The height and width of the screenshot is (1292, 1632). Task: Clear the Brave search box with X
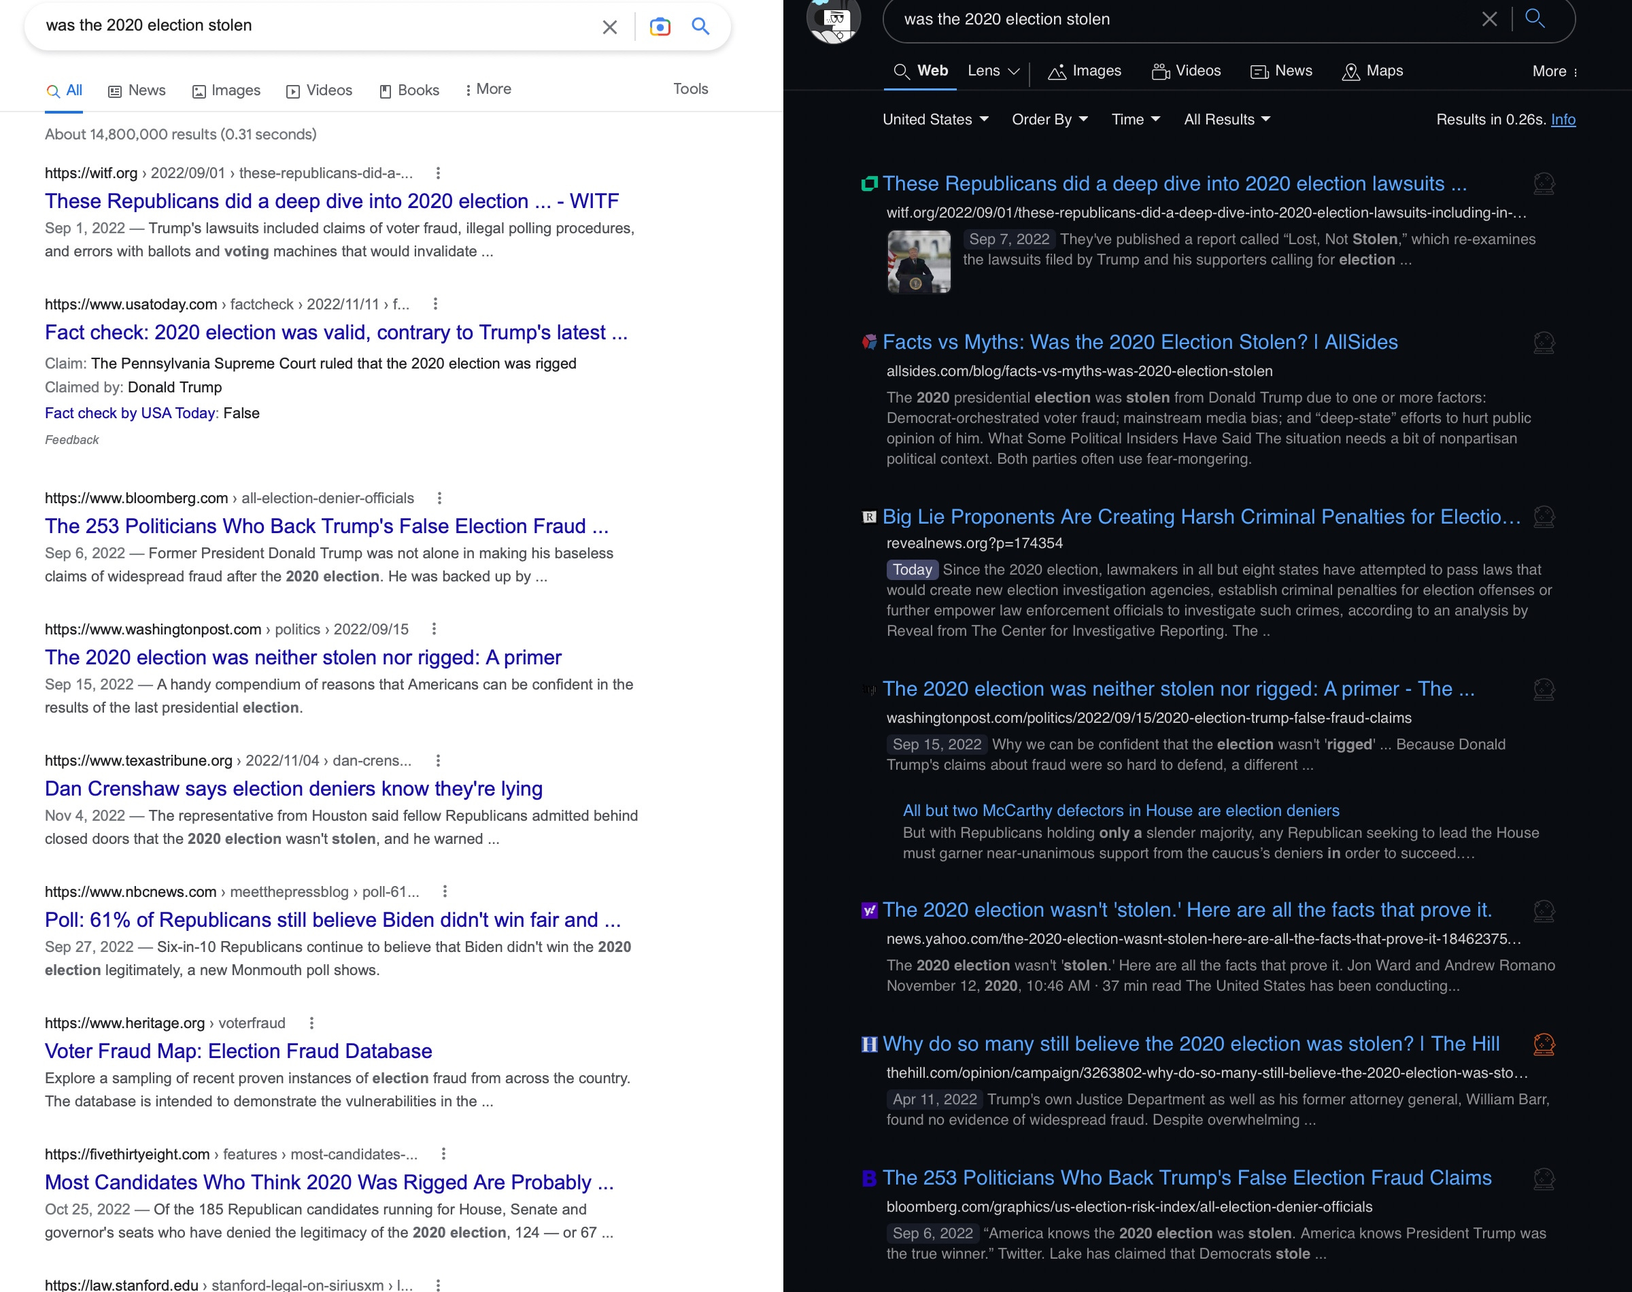(x=1489, y=19)
